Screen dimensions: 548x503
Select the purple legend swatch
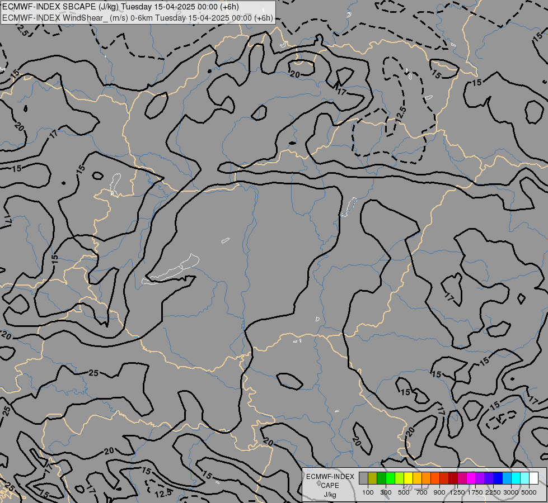tap(480, 478)
